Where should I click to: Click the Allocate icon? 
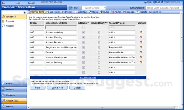(x=137, y=12)
